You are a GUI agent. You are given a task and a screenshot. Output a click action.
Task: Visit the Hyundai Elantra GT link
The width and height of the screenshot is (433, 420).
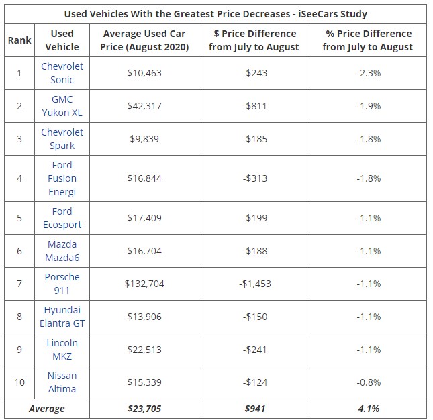pos(62,317)
